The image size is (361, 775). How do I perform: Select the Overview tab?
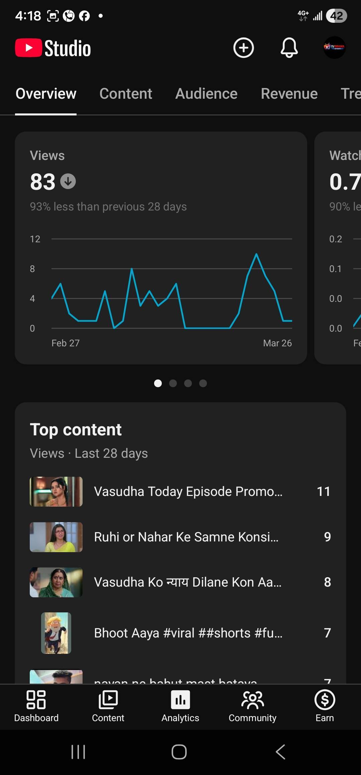pyautogui.click(x=46, y=94)
